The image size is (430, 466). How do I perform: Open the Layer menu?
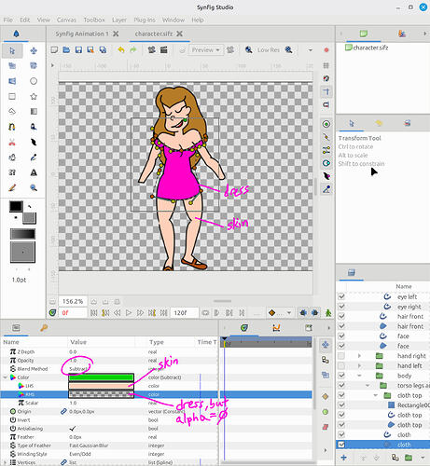(119, 20)
